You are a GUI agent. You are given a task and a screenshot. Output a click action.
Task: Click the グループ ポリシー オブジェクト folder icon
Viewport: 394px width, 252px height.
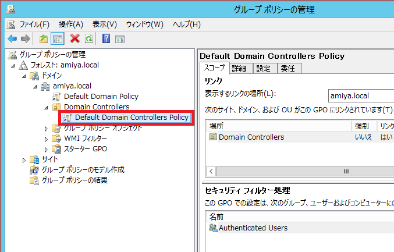coord(56,128)
